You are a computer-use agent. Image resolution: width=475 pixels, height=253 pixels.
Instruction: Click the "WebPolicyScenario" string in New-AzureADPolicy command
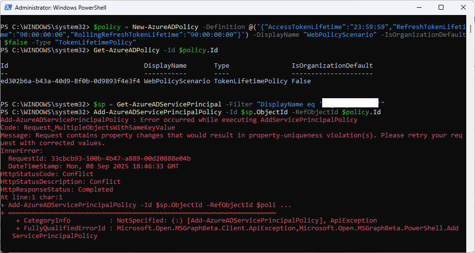pyautogui.click(x=340, y=35)
